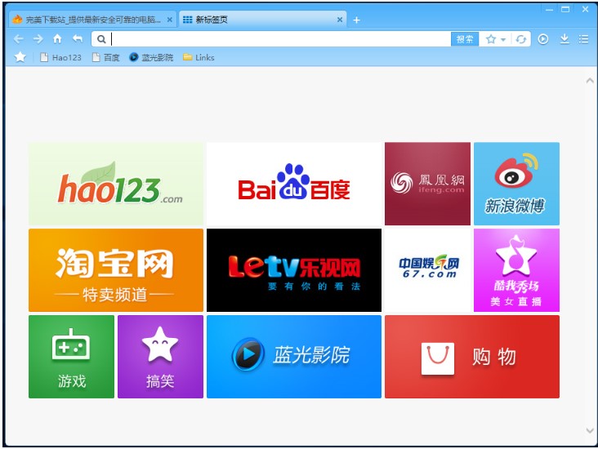Click the scrollbar down arrow

click(590, 431)
